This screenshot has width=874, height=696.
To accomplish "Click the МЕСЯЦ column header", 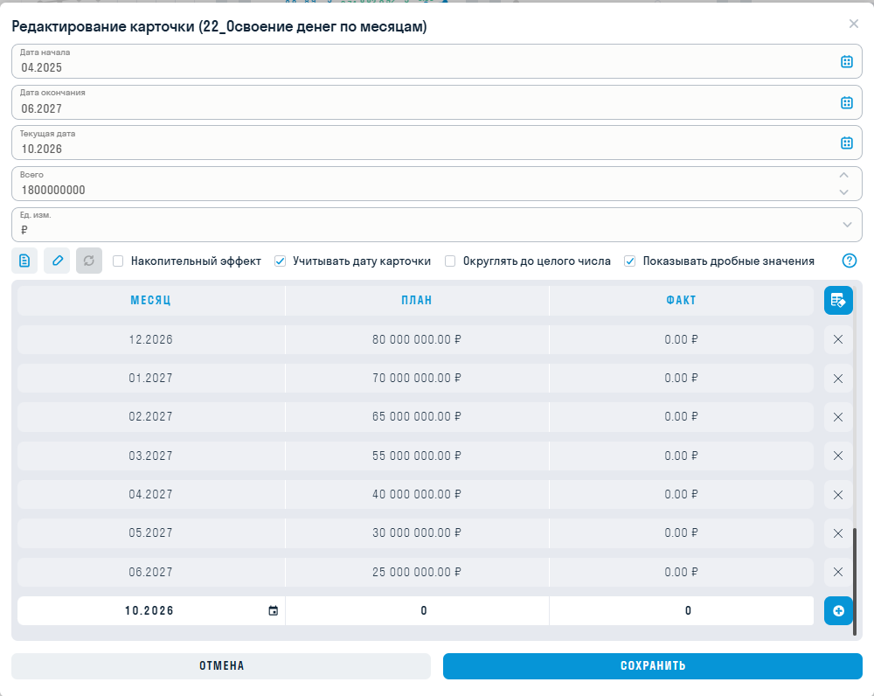I will click(150, 300).
